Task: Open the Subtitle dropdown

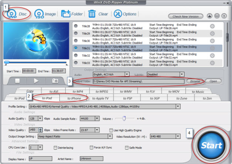Action: coord(182,74)
